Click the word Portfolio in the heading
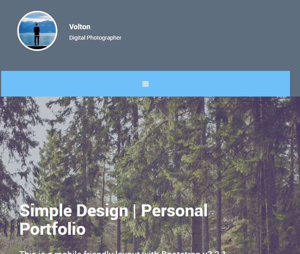Image resolution: width=300 pixels, height=254 pixels. click(53, 229)
